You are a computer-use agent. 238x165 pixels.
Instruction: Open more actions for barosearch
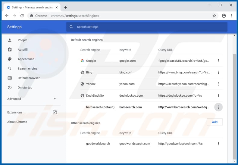tap(218, 107)
